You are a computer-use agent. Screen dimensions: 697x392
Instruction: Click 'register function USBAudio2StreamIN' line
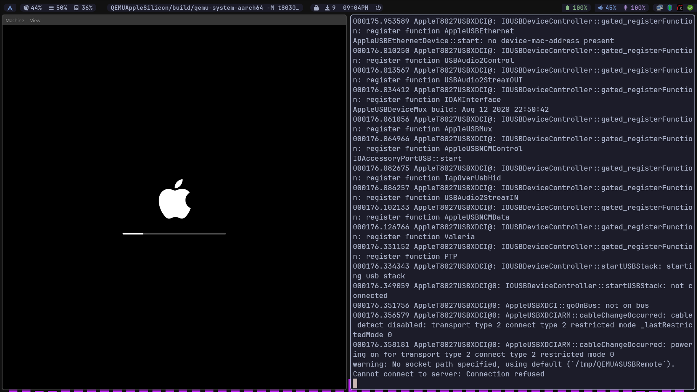(x=435, y=197)
